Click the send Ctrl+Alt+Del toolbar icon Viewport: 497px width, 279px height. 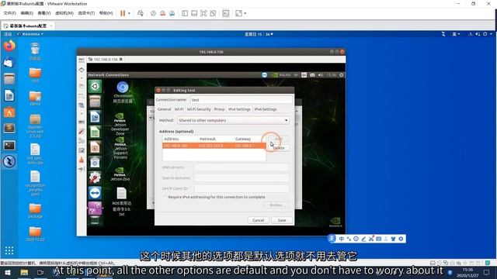tap(141, 13)
